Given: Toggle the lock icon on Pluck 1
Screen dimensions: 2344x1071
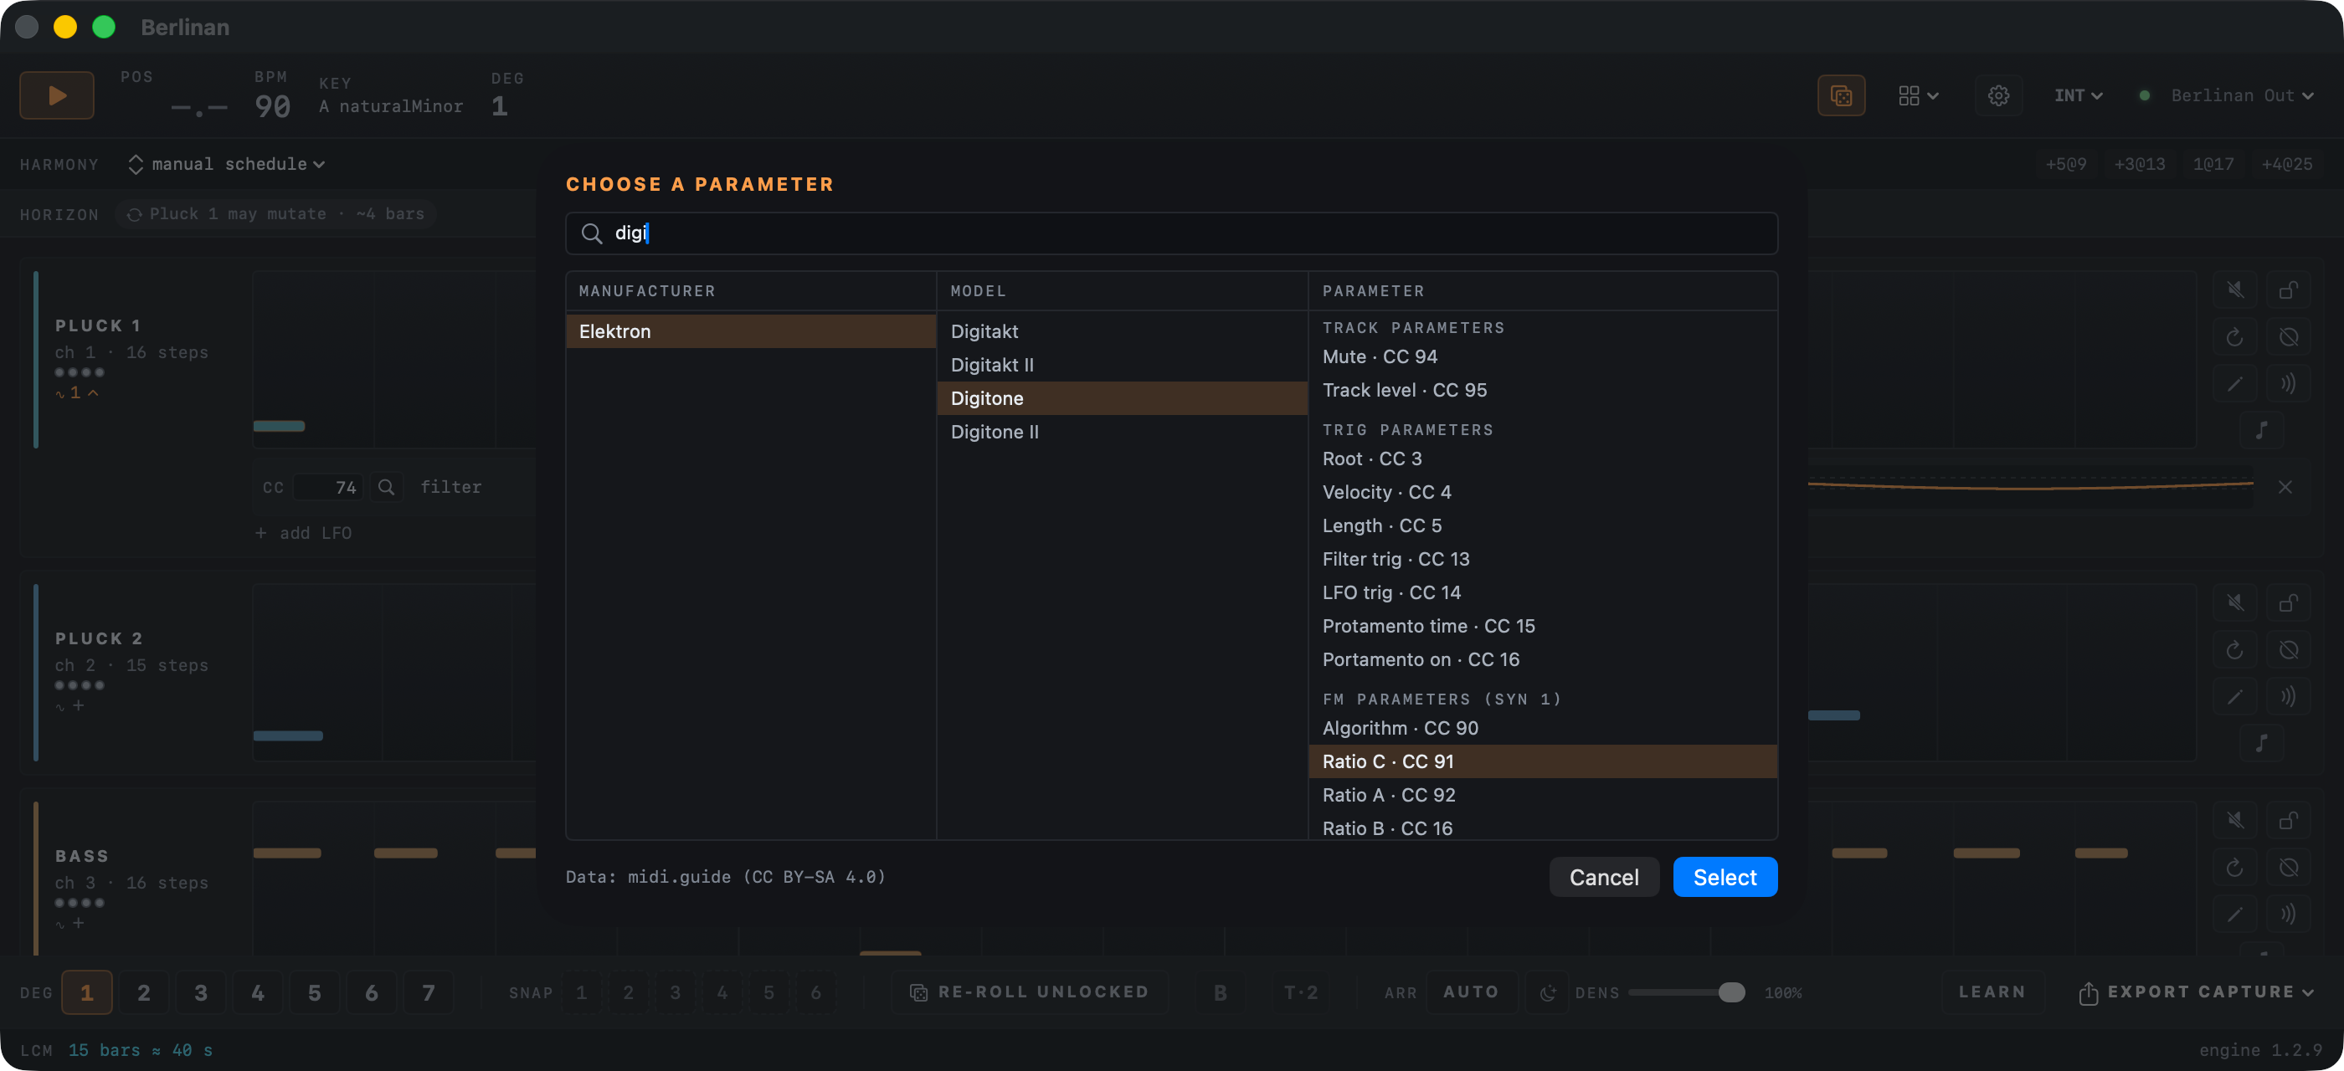Looking at the screenshot, I should [x=2288, y=290].
